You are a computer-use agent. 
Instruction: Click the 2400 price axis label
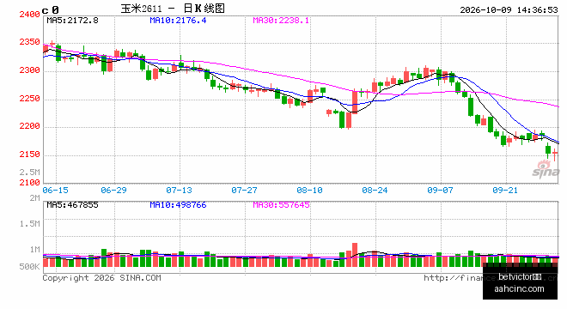coord(30,15)
